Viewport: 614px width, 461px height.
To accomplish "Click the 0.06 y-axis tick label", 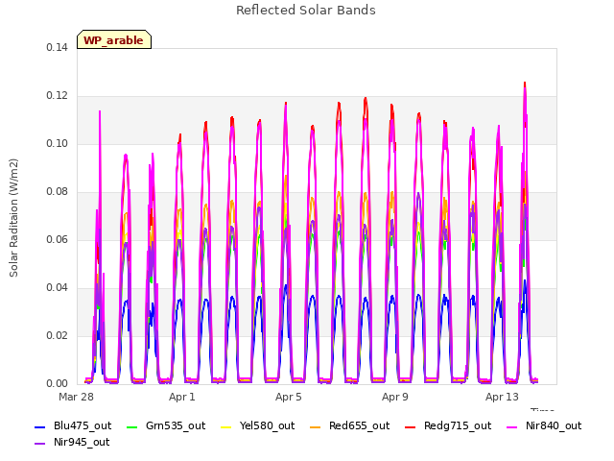I will [x=58, y=240].
